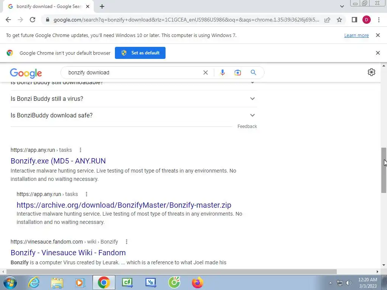The height and width of the screenshot is (290, 387).
Task: Open archive.org Bonzify-master.zip result
Action: 124,205
